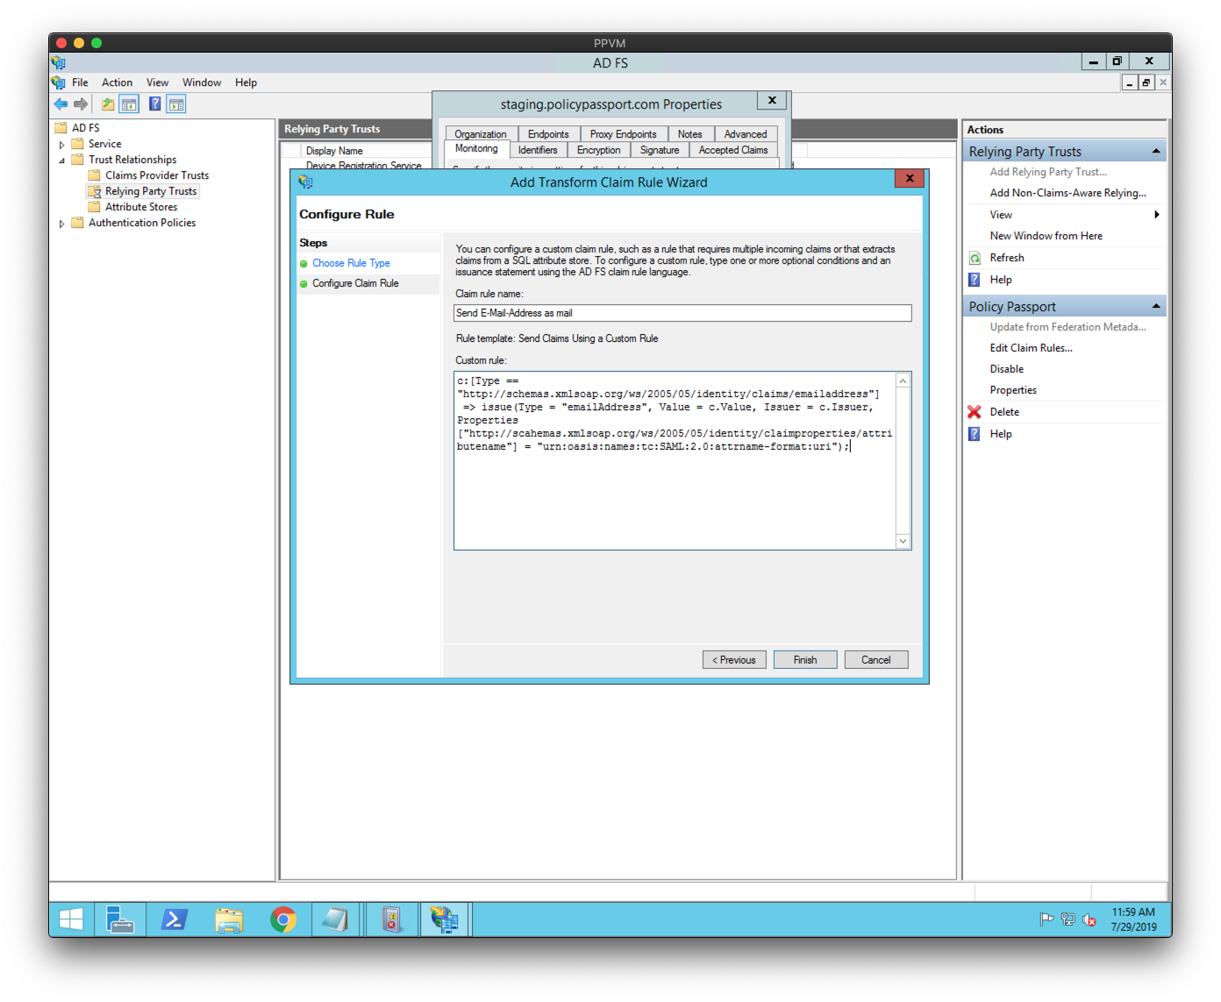Click Help icon under Relying Party Trusts actions

[x=975, y=280]
